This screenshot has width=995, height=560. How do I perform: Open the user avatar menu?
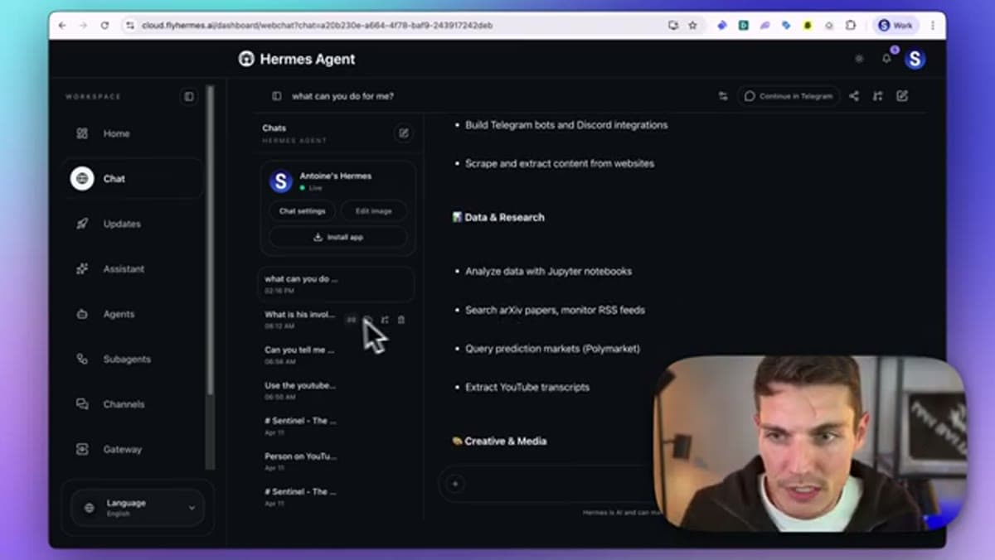[x=915, y=59]
